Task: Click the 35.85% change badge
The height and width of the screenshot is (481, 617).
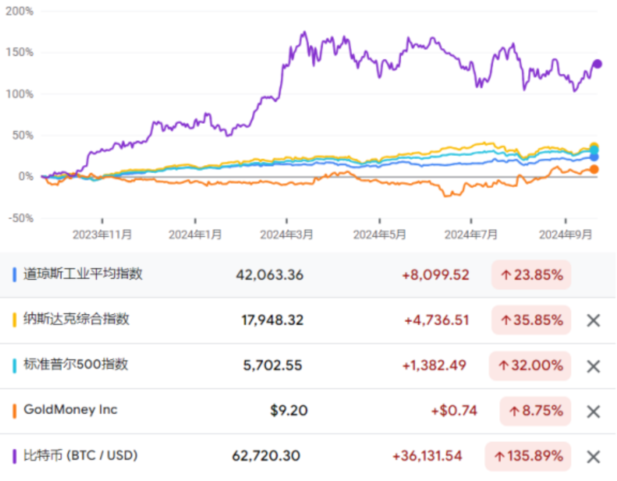Action: click(x=531, y=320)
